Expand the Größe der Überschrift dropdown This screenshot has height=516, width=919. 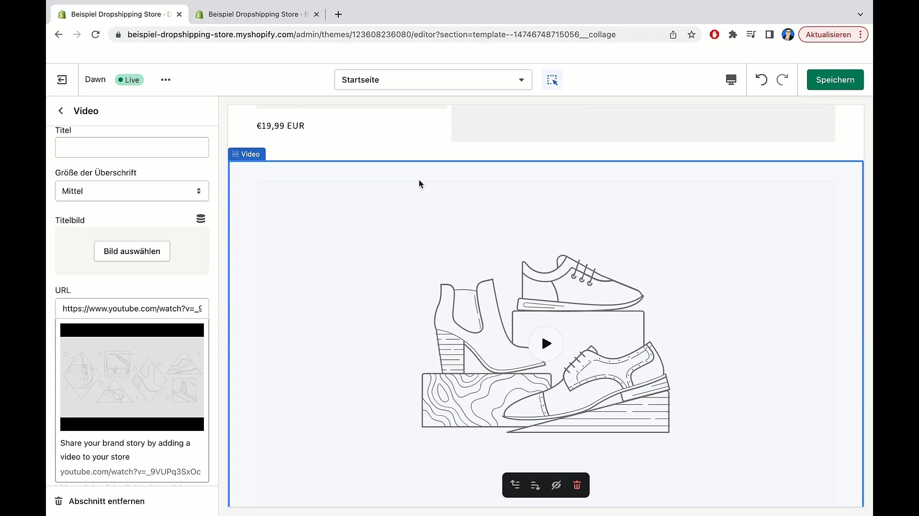click(132, 191)
